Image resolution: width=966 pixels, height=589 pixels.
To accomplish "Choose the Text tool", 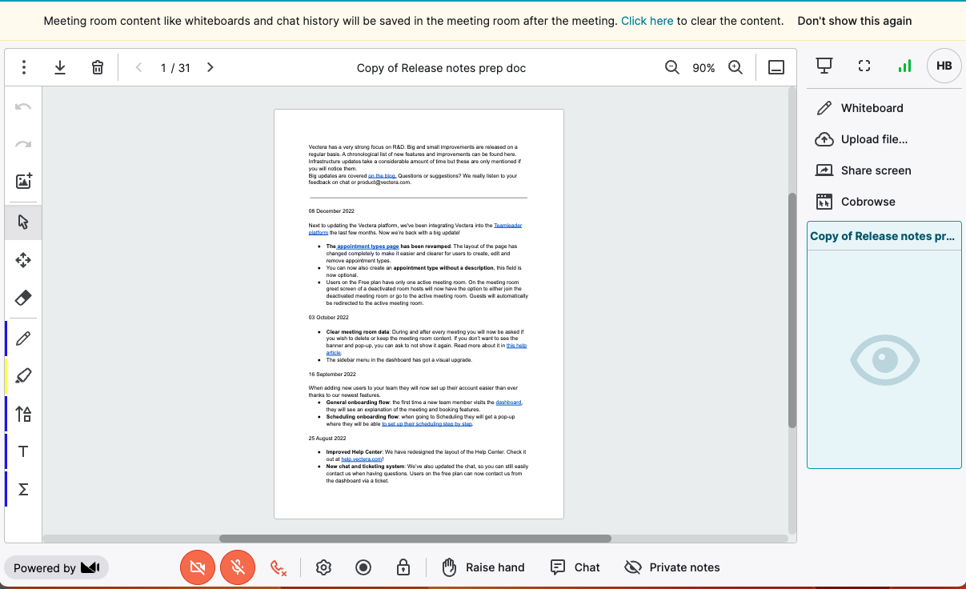I will (x=23, y=452).
